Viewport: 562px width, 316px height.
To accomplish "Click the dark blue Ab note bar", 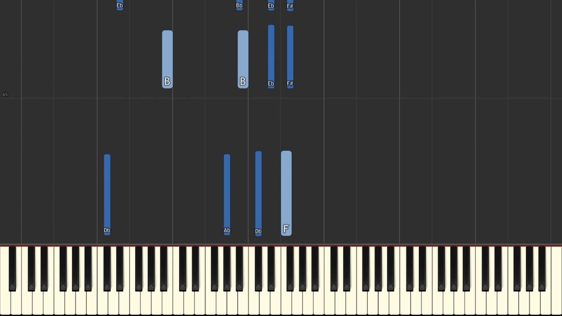I will coord(227,194).
